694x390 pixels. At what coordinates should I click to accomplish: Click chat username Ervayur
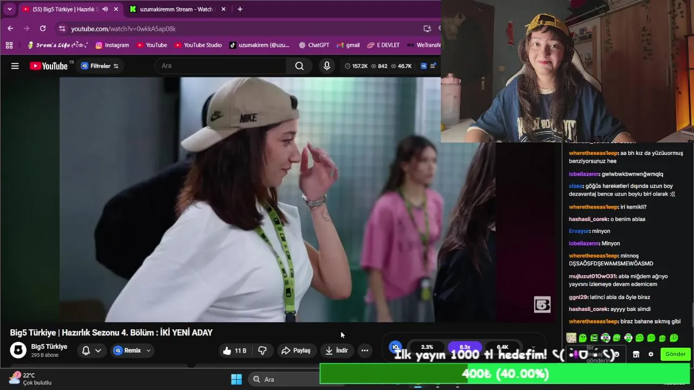click(579, 231)
